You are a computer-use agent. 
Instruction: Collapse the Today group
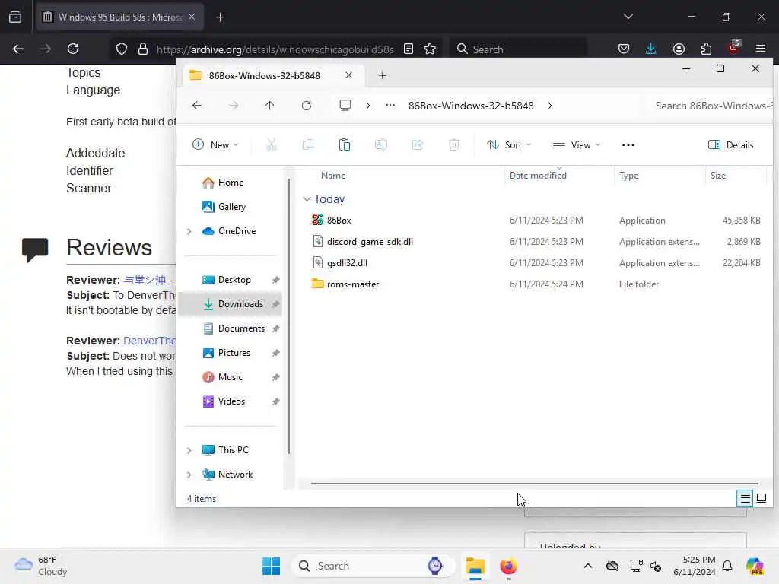click(307, 199)
